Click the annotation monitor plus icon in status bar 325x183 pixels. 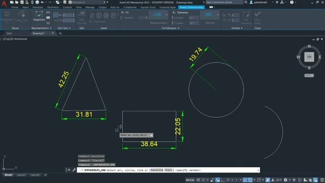point(294,180)
